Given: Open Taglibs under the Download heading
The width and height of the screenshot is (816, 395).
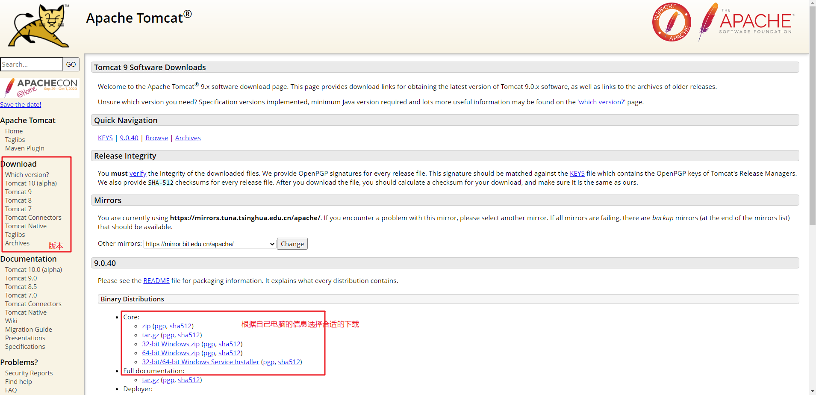Looking at the screenshot, I should tap(15, 235).
